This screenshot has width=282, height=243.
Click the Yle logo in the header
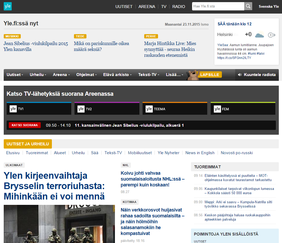coord(8,6)
